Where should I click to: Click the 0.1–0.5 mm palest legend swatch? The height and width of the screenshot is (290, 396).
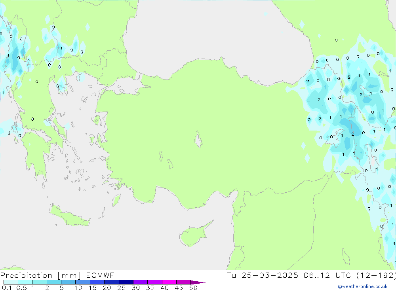(11, 282)
